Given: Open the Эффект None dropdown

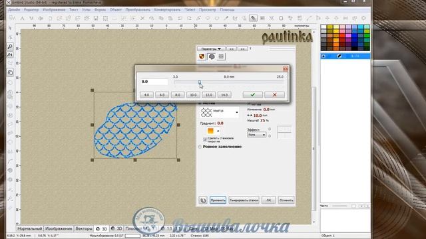Looking at the screenshot, I should click(257, 135).
